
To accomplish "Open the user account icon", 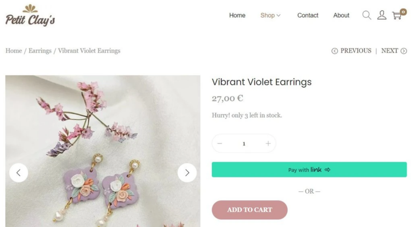I will click(x=382, y=15).
